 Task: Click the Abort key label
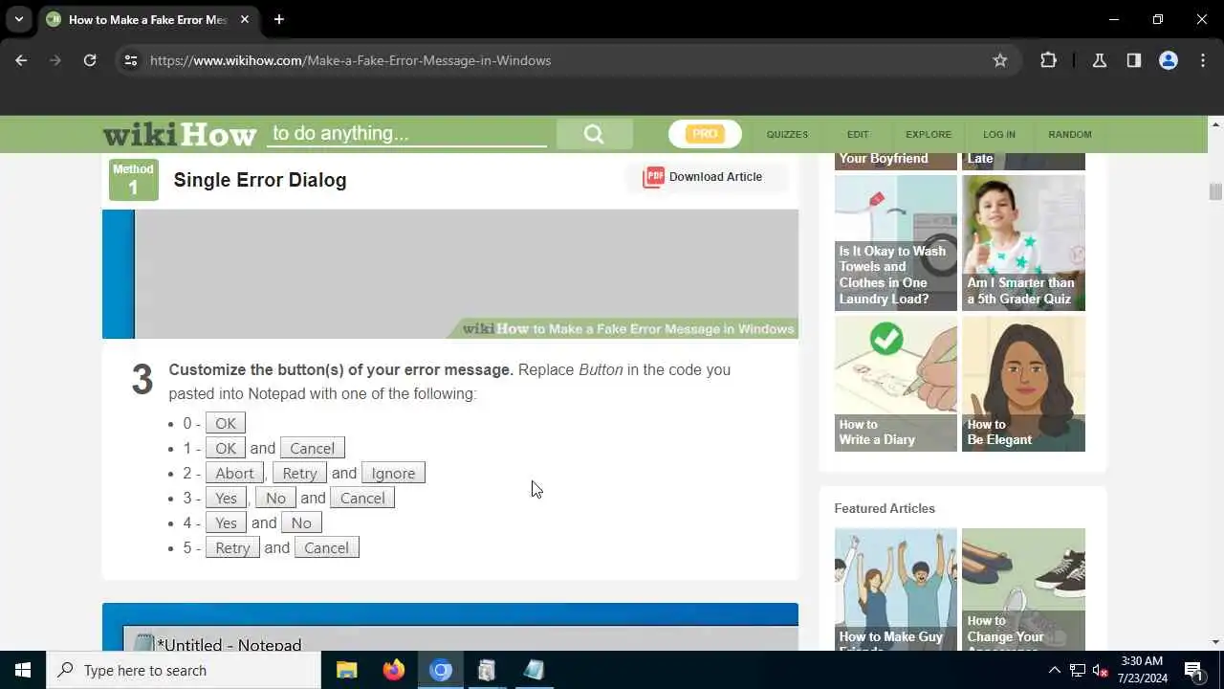tap(234, 474)
